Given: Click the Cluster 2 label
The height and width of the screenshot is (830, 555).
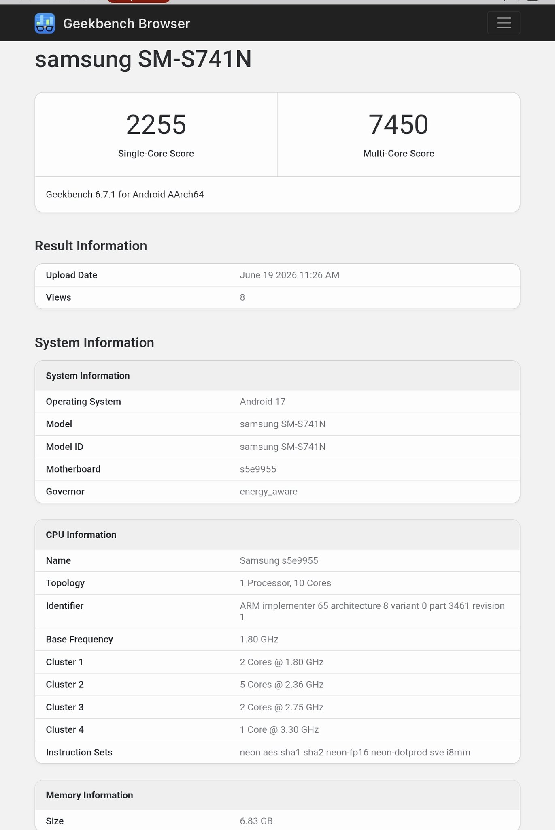Looking at the screenshot, I should coord(65,685).
